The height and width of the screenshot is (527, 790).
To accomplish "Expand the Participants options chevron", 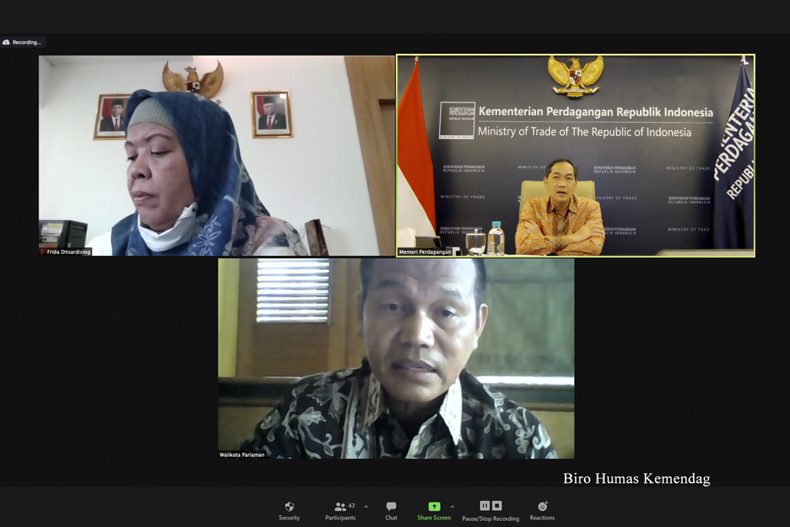I will click(366, 507).
